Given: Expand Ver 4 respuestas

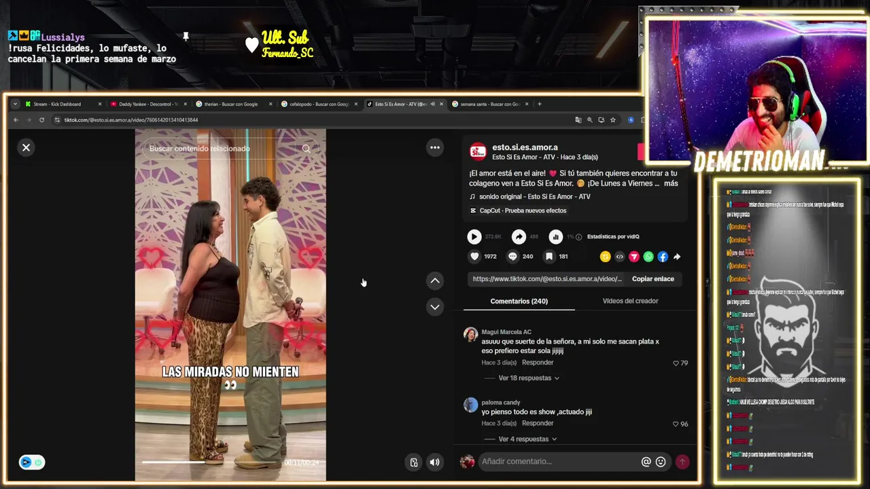Looking at the screenshot, I should [527, 439].
